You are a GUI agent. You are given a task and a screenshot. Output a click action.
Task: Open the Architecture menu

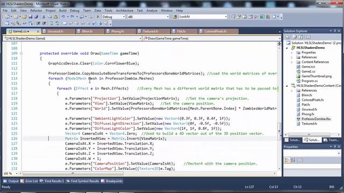124,11
